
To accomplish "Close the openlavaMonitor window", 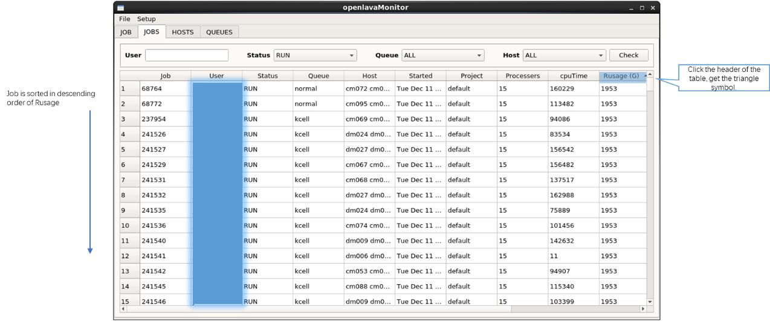I will click(x=653, y=8).
